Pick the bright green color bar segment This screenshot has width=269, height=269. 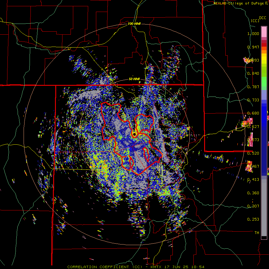[264, 82]
